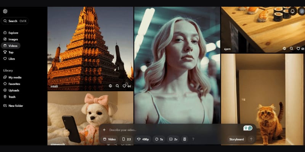The height and width of the screenshot is (152, 305).
Task: Expand the 2:3 aspect ratio selector
Action: point(126,139)
